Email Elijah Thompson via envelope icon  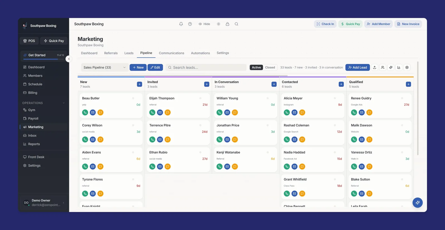[160, 112]
